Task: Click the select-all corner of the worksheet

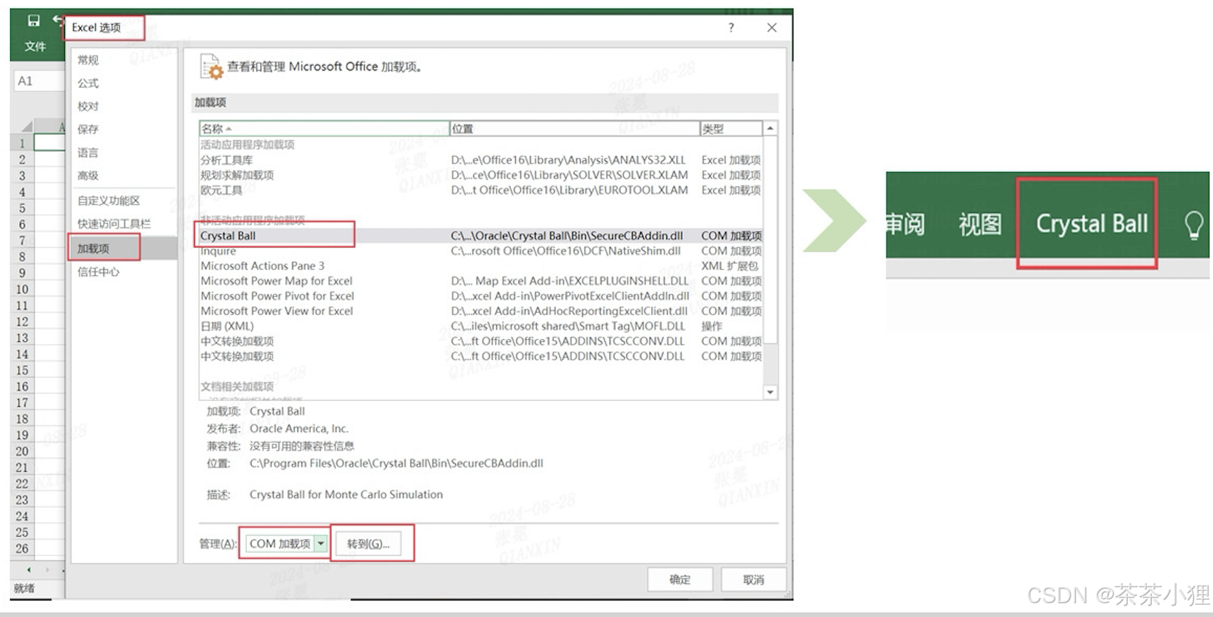Action: pyautogui.click(x=22, y=127)
